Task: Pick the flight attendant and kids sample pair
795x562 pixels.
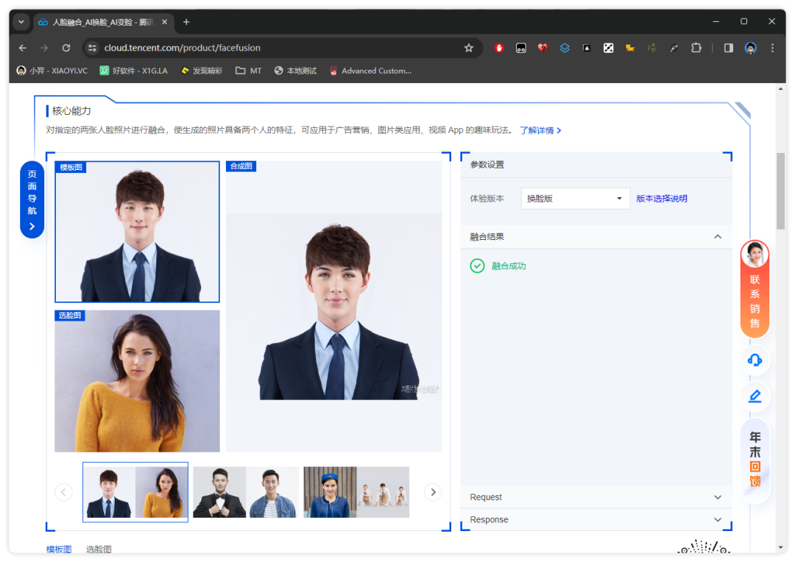Action: click(x=356, y=492)
